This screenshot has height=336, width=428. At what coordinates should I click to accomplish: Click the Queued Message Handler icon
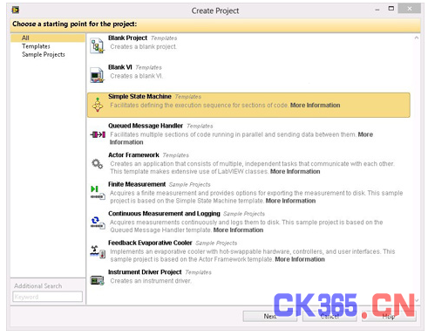point(98,134)
